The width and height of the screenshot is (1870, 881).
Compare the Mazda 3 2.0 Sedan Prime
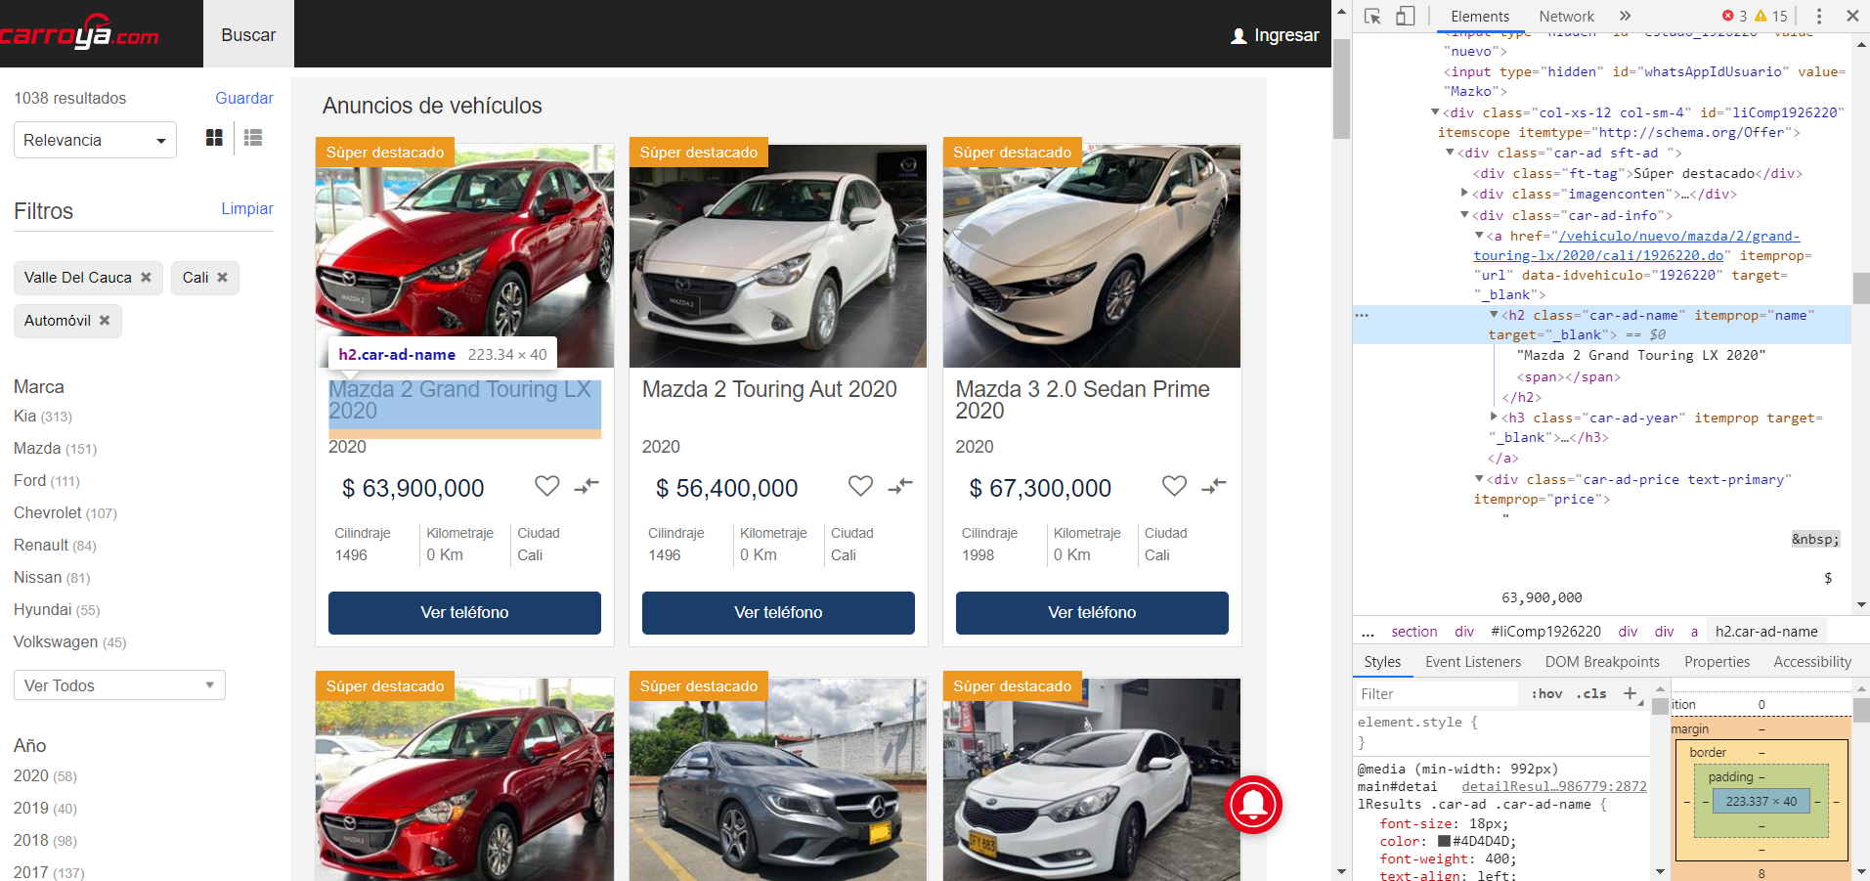click(x=1214, y=486)
